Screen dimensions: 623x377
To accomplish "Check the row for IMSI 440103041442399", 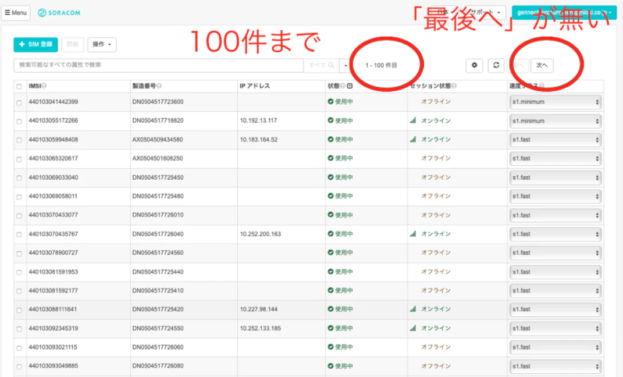I will point(19,102).
